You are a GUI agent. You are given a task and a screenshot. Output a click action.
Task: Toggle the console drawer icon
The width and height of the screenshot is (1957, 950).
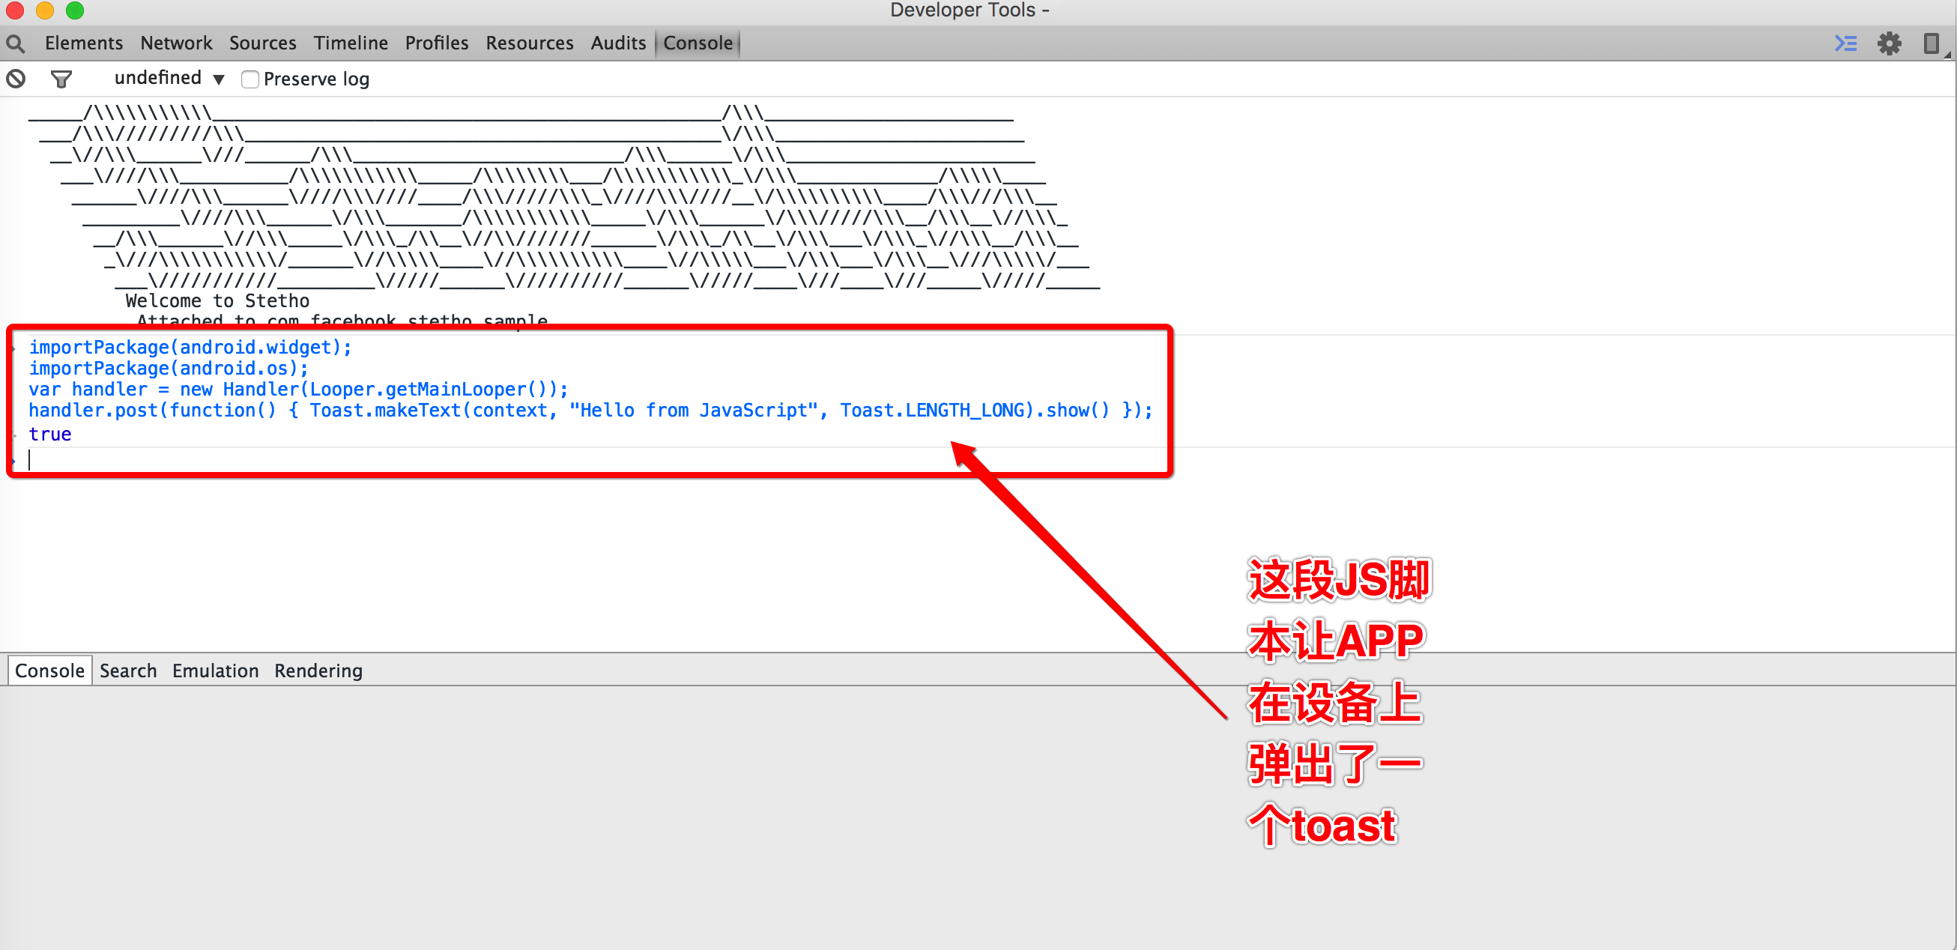point(1845,43)
